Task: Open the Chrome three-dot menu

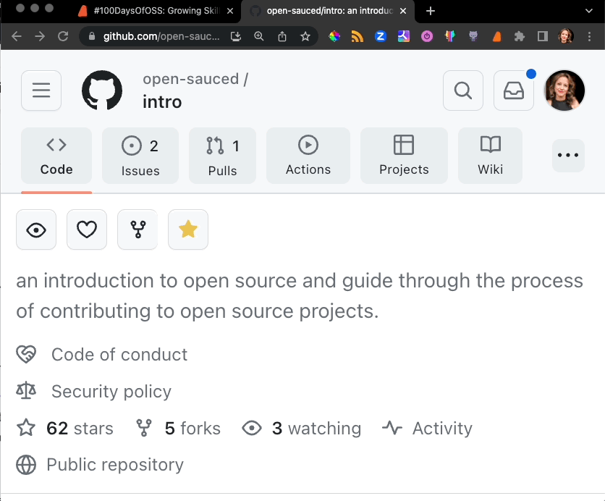Action: click(x=589, y=36)
